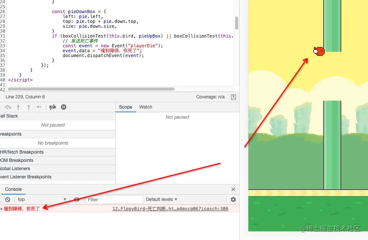Click code line 'const pieDownBox = {'
Image resolution: width=368 pixels, height=240 pixels.
79,12
